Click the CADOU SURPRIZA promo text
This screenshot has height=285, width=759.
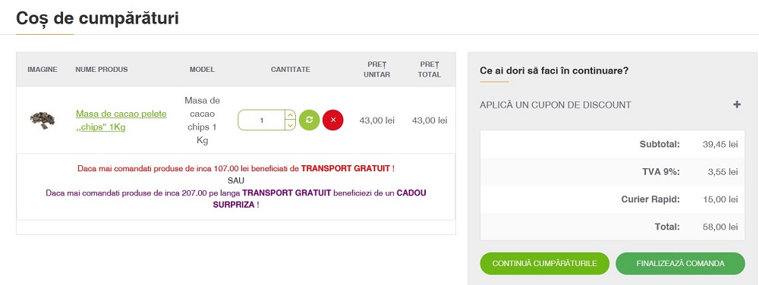[x=320, y=199]
